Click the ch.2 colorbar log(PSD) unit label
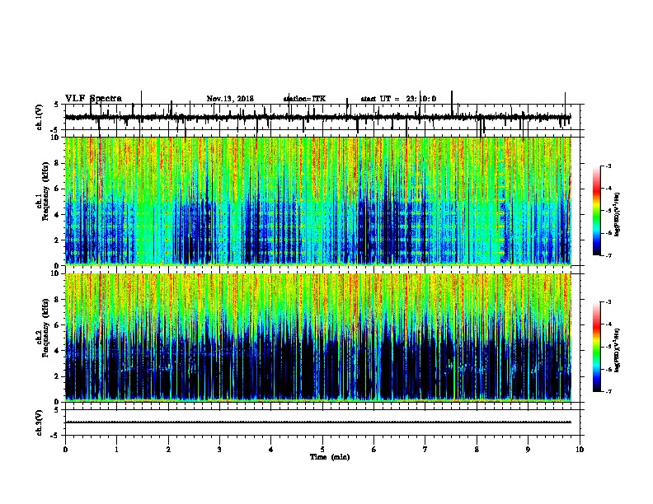 coord(618,350)
